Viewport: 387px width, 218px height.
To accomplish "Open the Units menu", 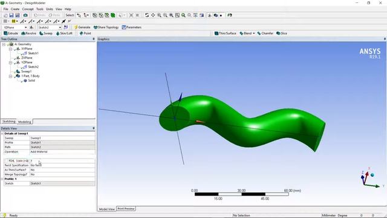I will point(50,9).
